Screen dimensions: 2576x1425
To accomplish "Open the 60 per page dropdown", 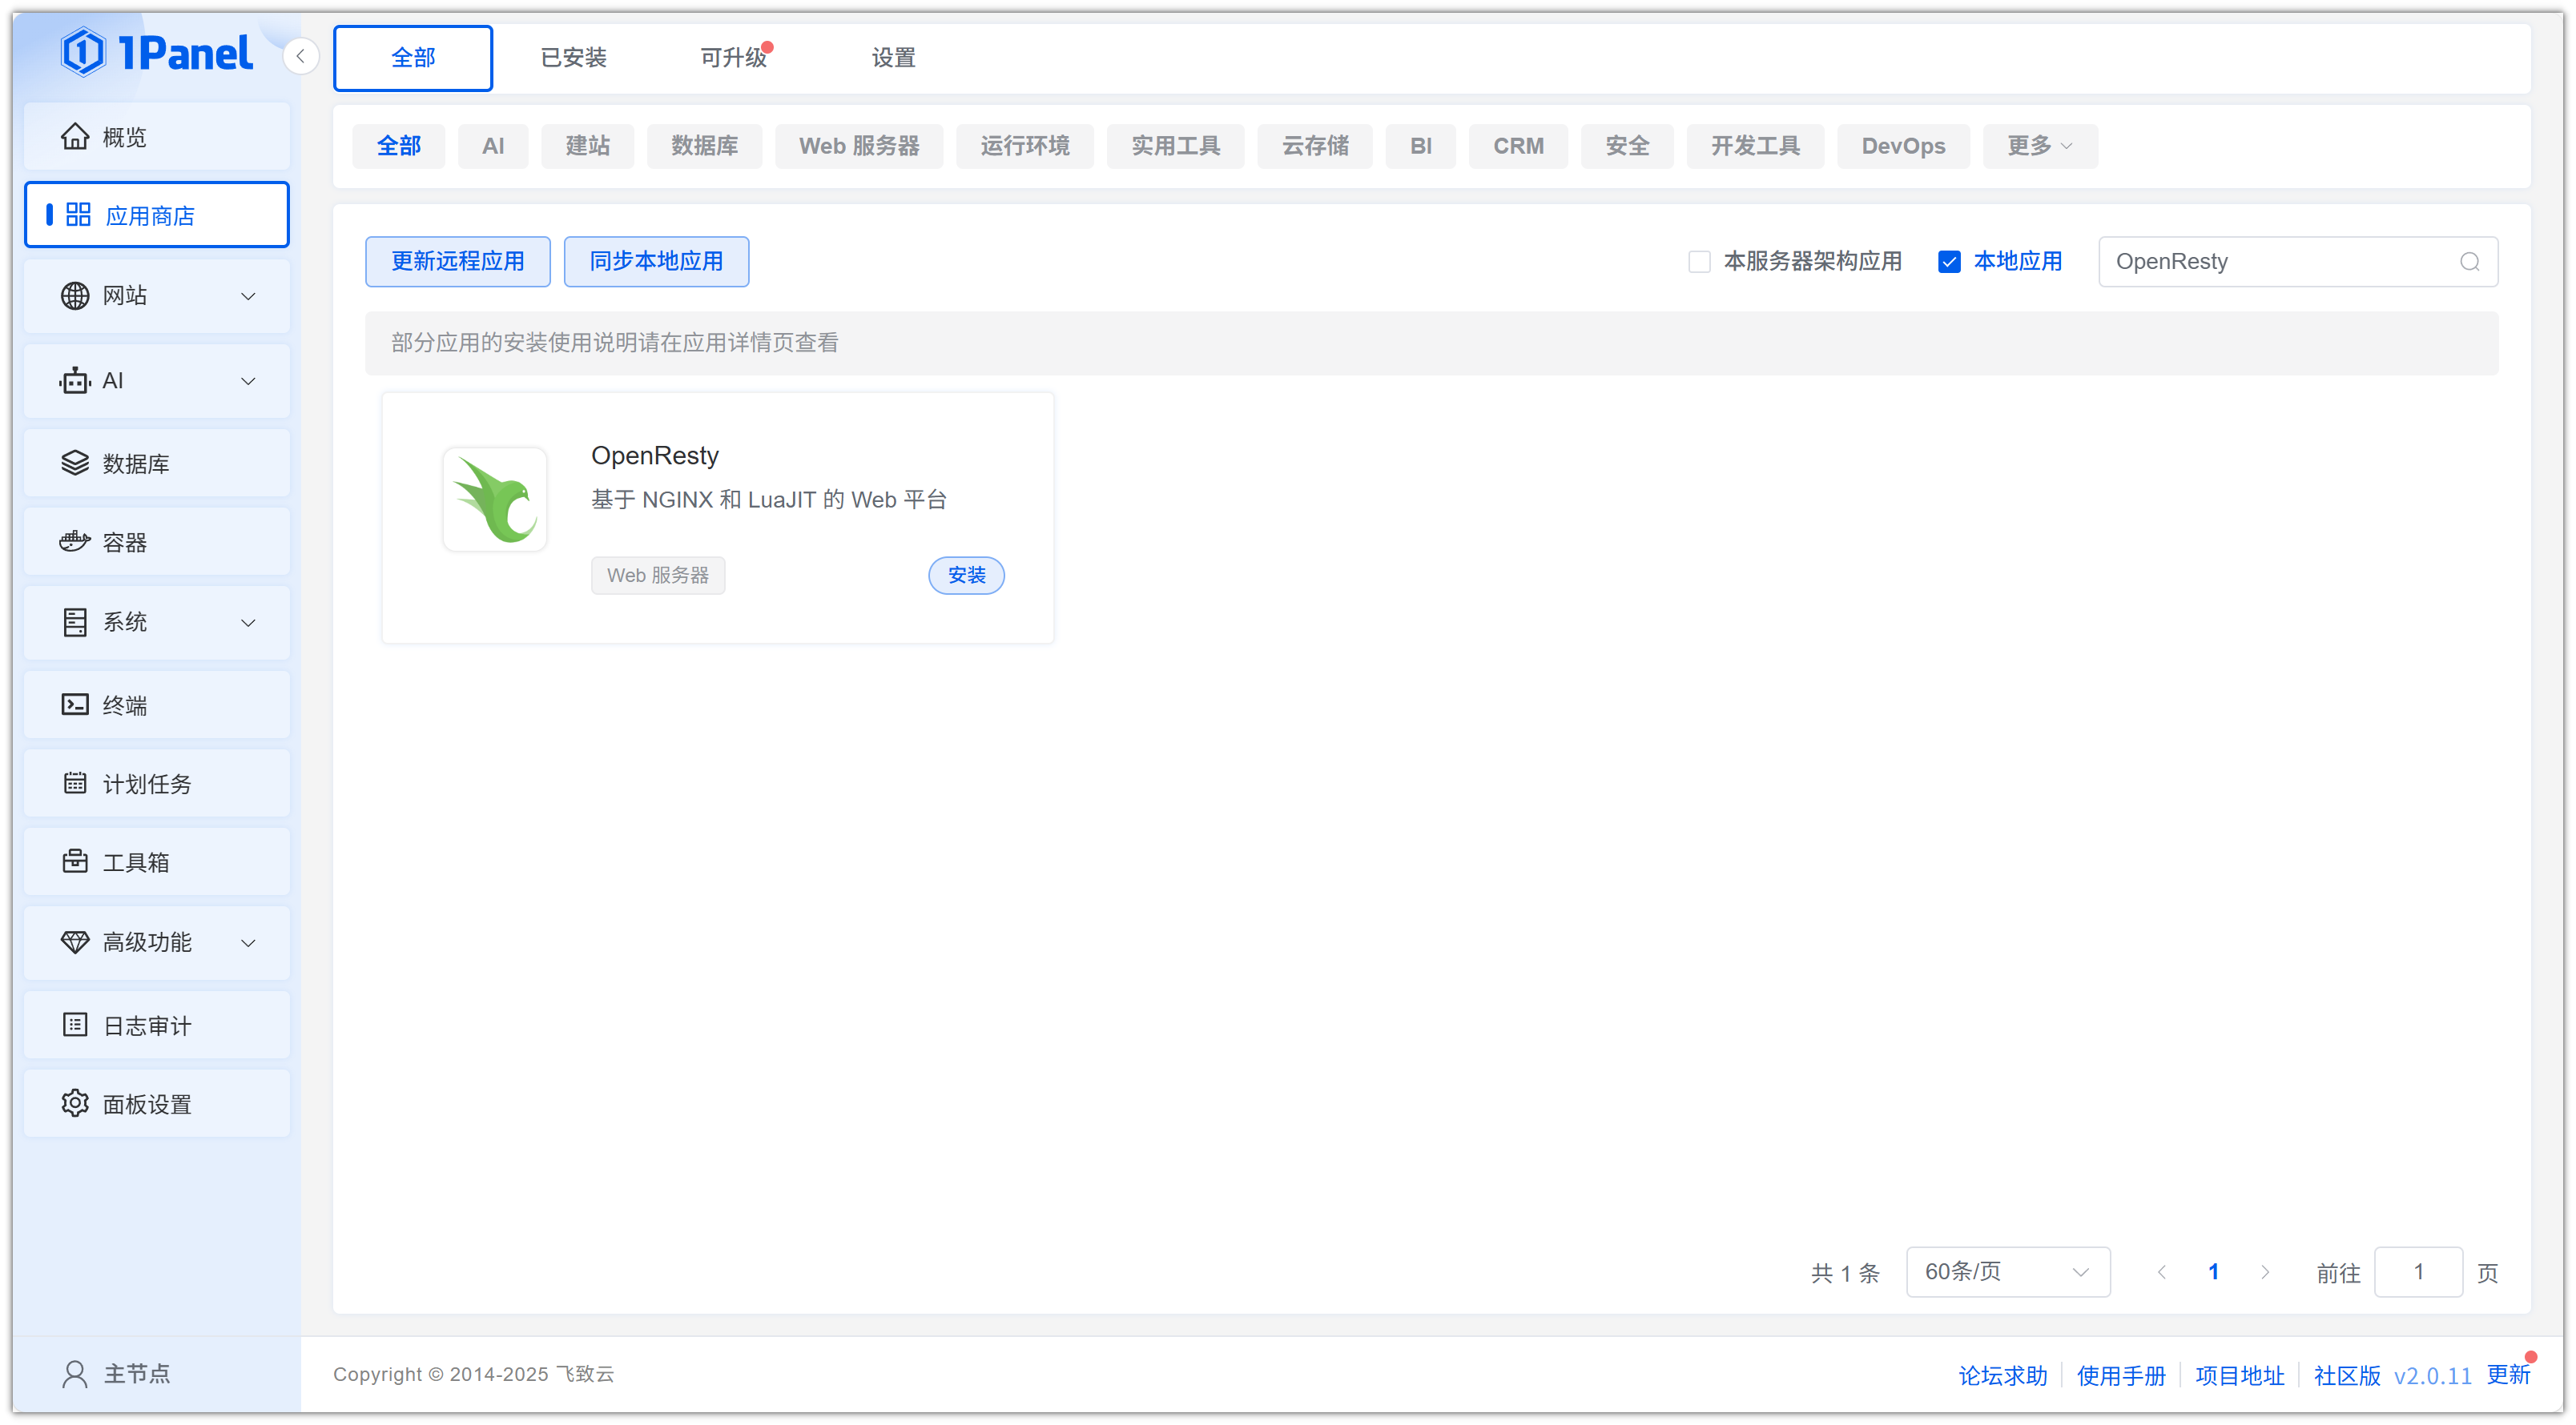I will [x=2007, y=1271].
